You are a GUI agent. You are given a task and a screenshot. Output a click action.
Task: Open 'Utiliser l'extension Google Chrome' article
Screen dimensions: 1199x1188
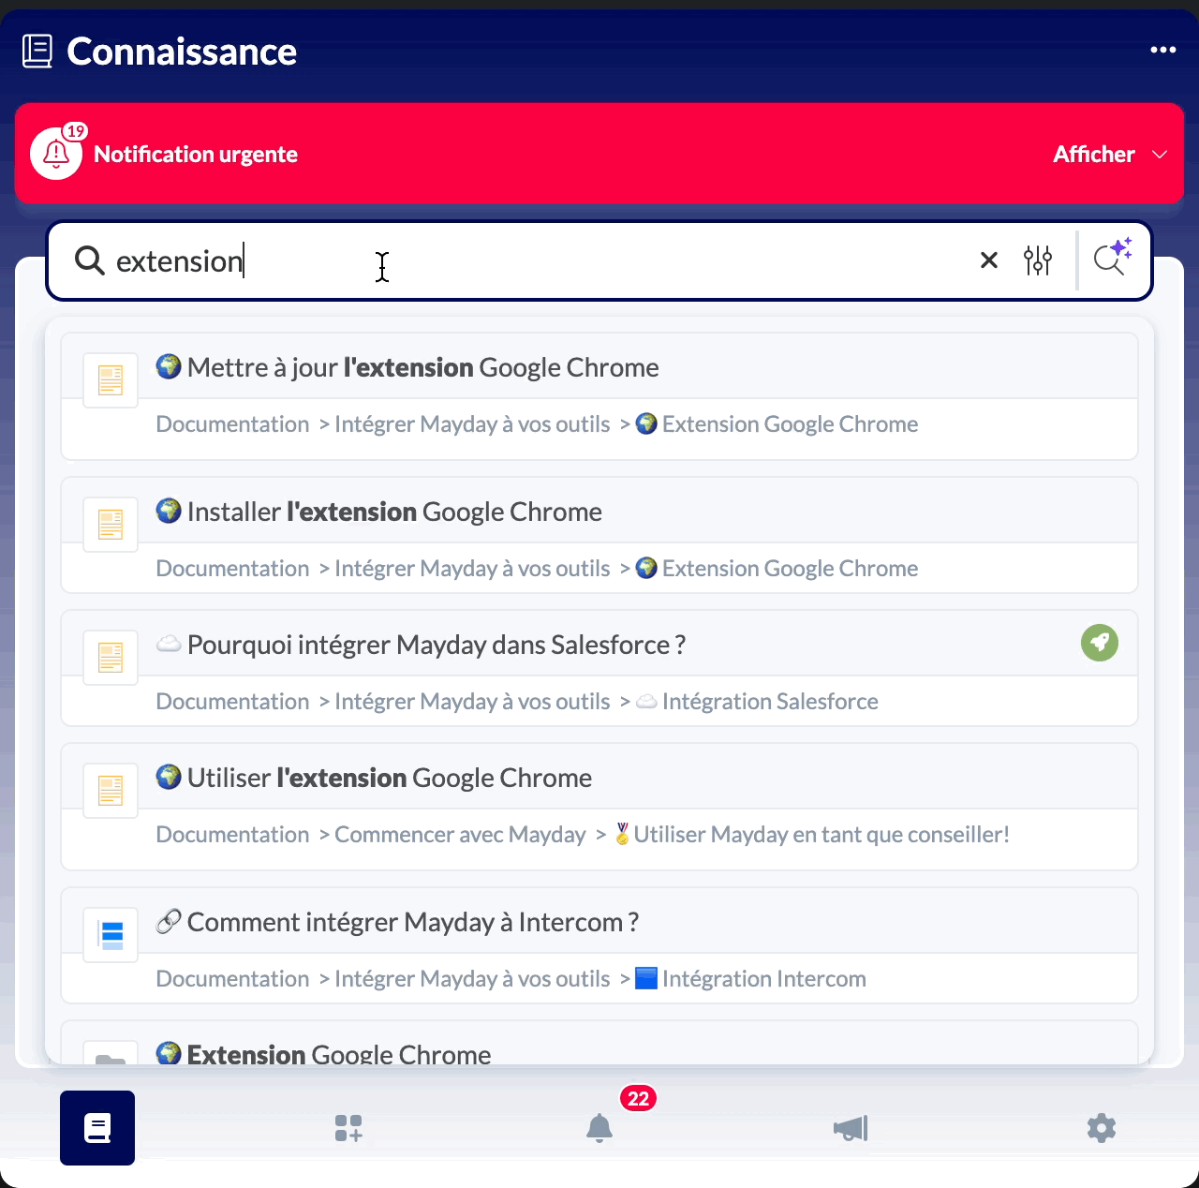click(389, 778)
